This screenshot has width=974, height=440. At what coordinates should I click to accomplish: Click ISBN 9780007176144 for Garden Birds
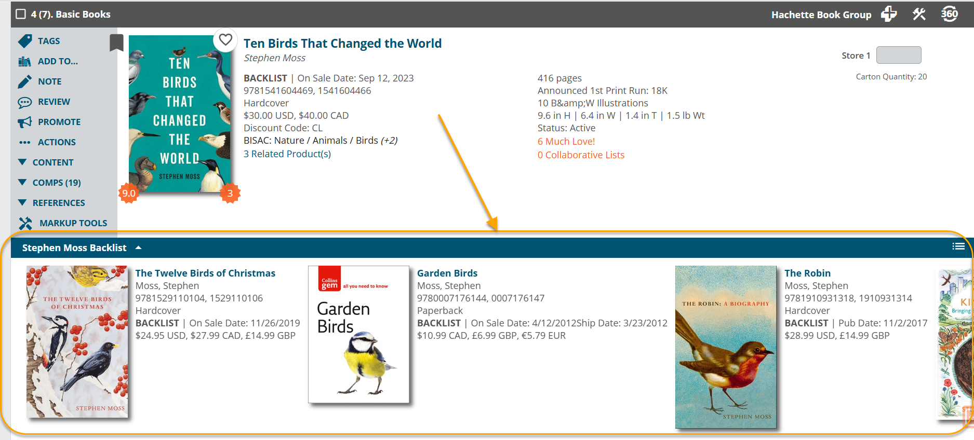451,298
